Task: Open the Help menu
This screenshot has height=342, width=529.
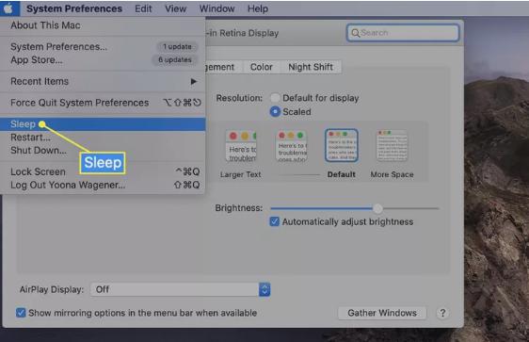Action: tap(258, 8)
